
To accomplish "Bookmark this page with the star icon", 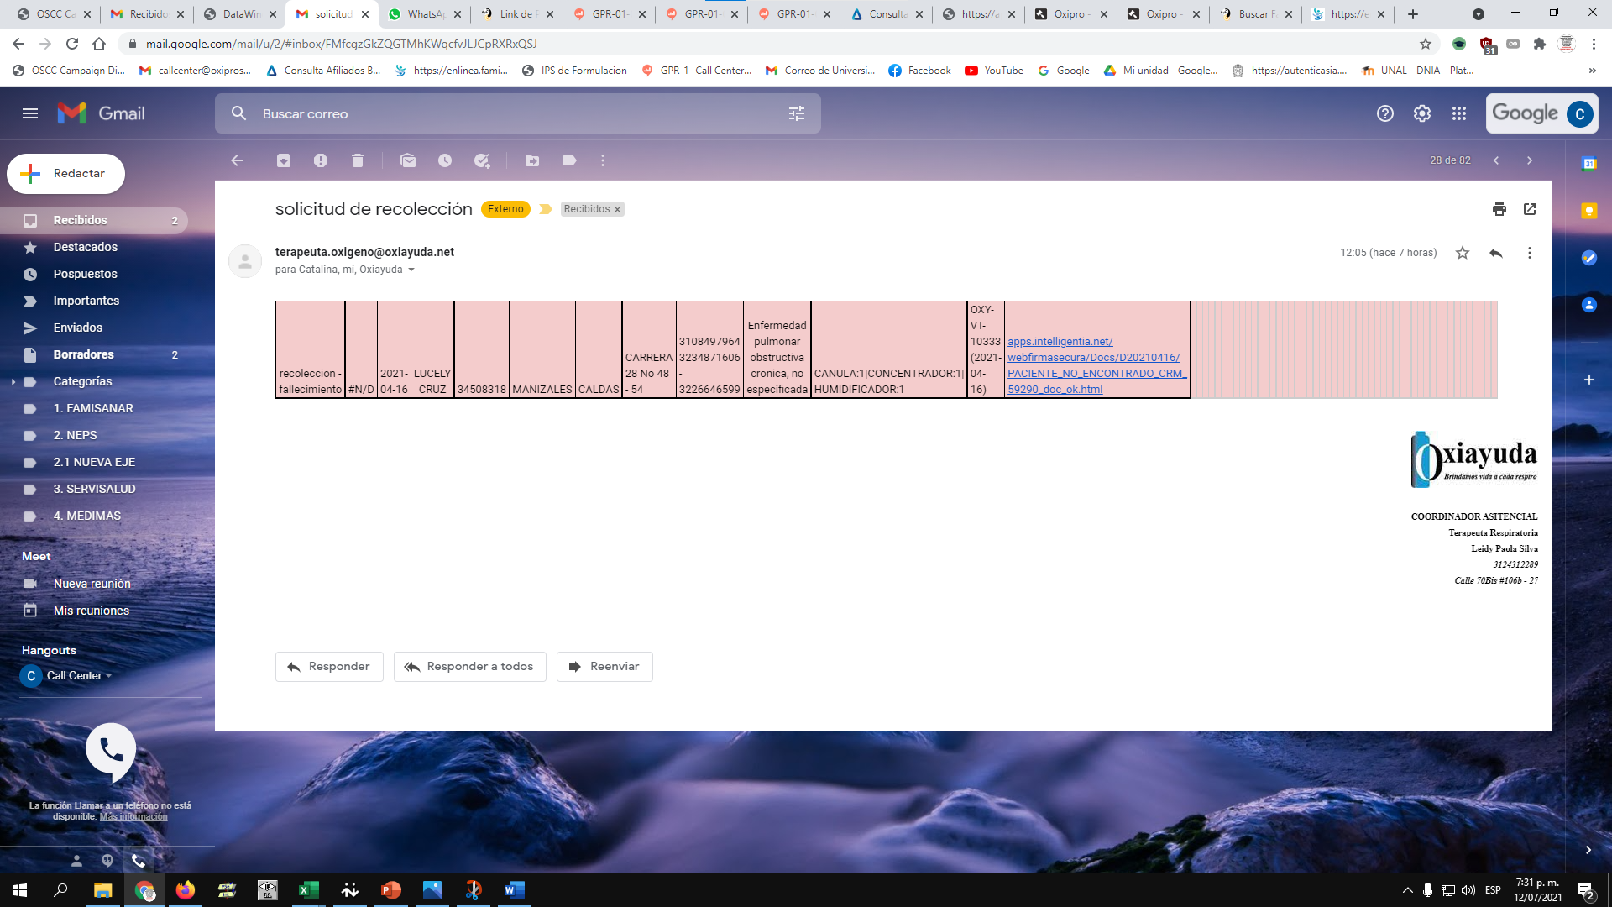I will pos(1426,44).
